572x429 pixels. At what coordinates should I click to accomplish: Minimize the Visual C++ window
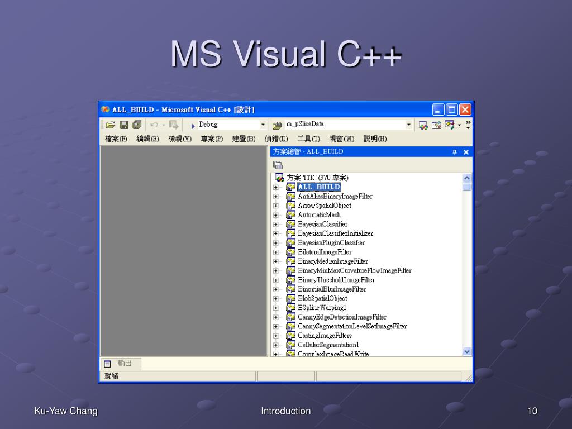438,109
